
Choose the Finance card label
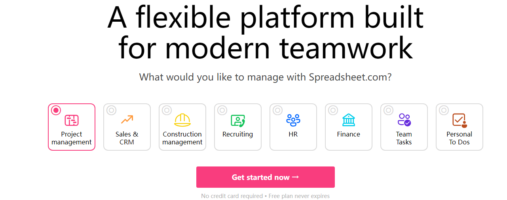tap(349, 134)
